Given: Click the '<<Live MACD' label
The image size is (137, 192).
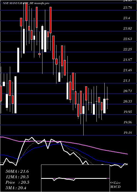Looking at the screenshot, I should (115, 185).
